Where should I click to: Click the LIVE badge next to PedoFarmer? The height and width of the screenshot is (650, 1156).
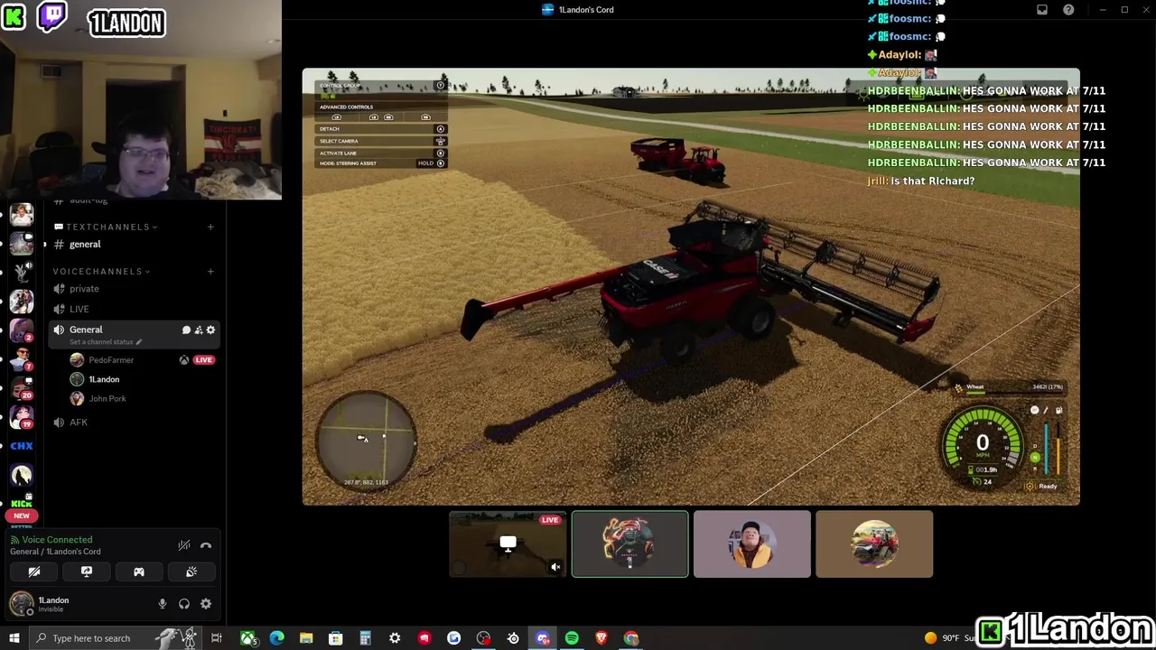(203, 360)
